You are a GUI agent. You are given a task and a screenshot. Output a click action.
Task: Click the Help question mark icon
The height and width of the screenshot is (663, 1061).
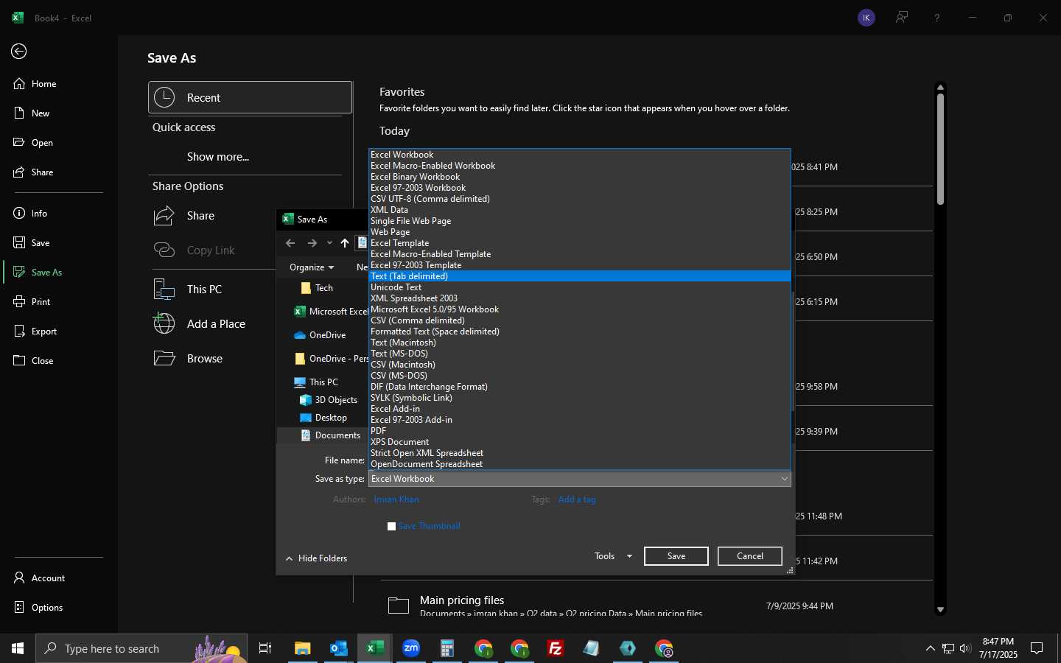[x=937, y=18]
